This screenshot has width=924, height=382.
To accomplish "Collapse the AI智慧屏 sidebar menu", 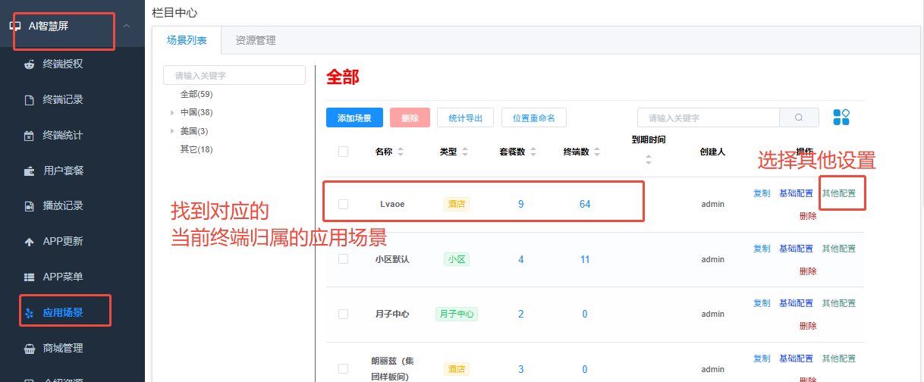I will point(126,27).
